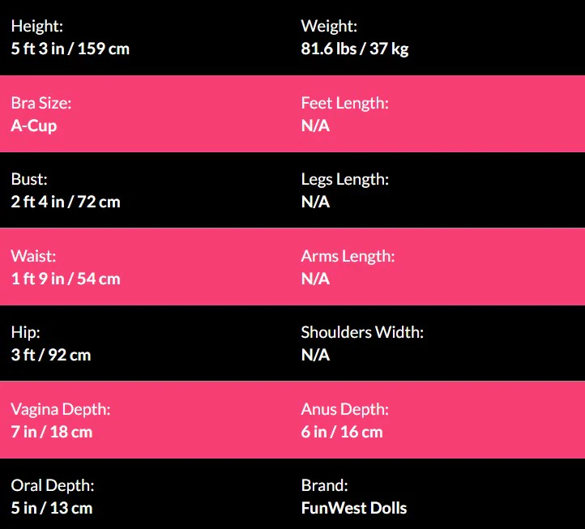This screenshot has height=529, width=585.
Task: Click the Bust label
Action: [x=29, y=179]
